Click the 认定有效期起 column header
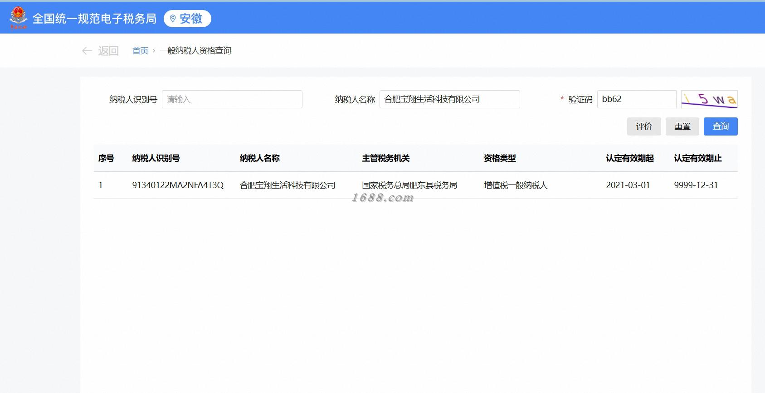 pos(630,158)
